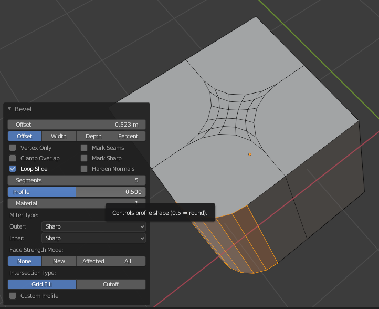The width and height of the screenshot is (379, 309).
Task: Disable the Loop Slide checkbox
Action: tap(13, 169)
